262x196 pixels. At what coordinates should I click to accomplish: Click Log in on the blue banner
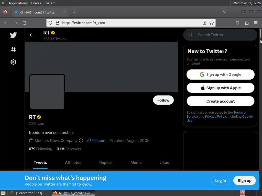(x=220, y=180)
